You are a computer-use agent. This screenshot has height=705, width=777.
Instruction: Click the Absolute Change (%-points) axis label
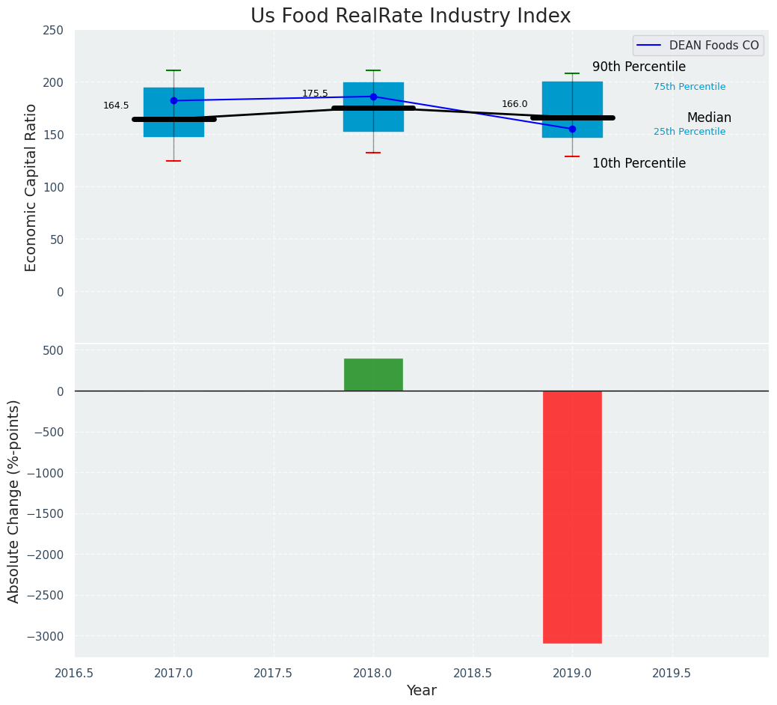pos(14,501)
